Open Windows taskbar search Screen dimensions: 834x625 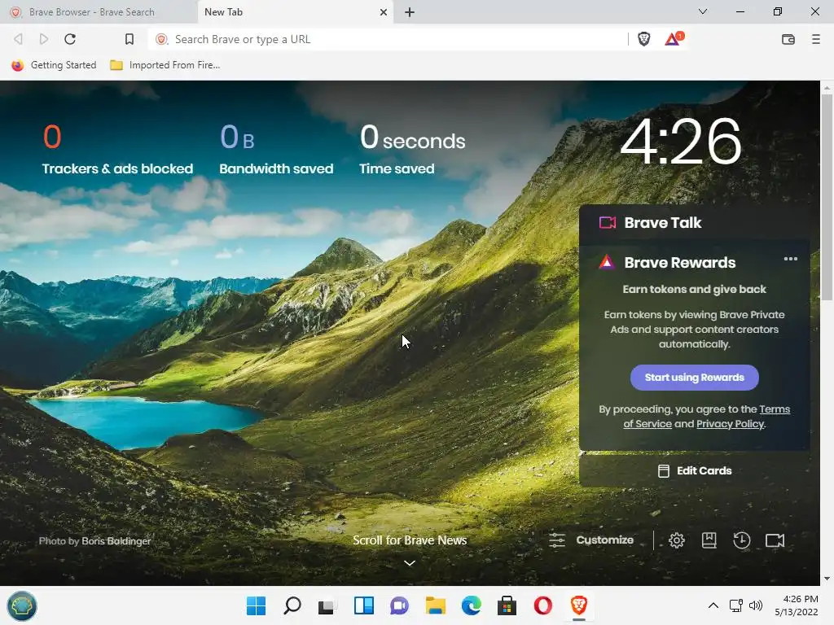292,605
